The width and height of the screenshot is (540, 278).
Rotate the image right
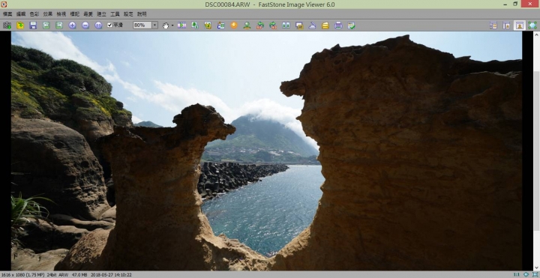click(x=273, y=25)
